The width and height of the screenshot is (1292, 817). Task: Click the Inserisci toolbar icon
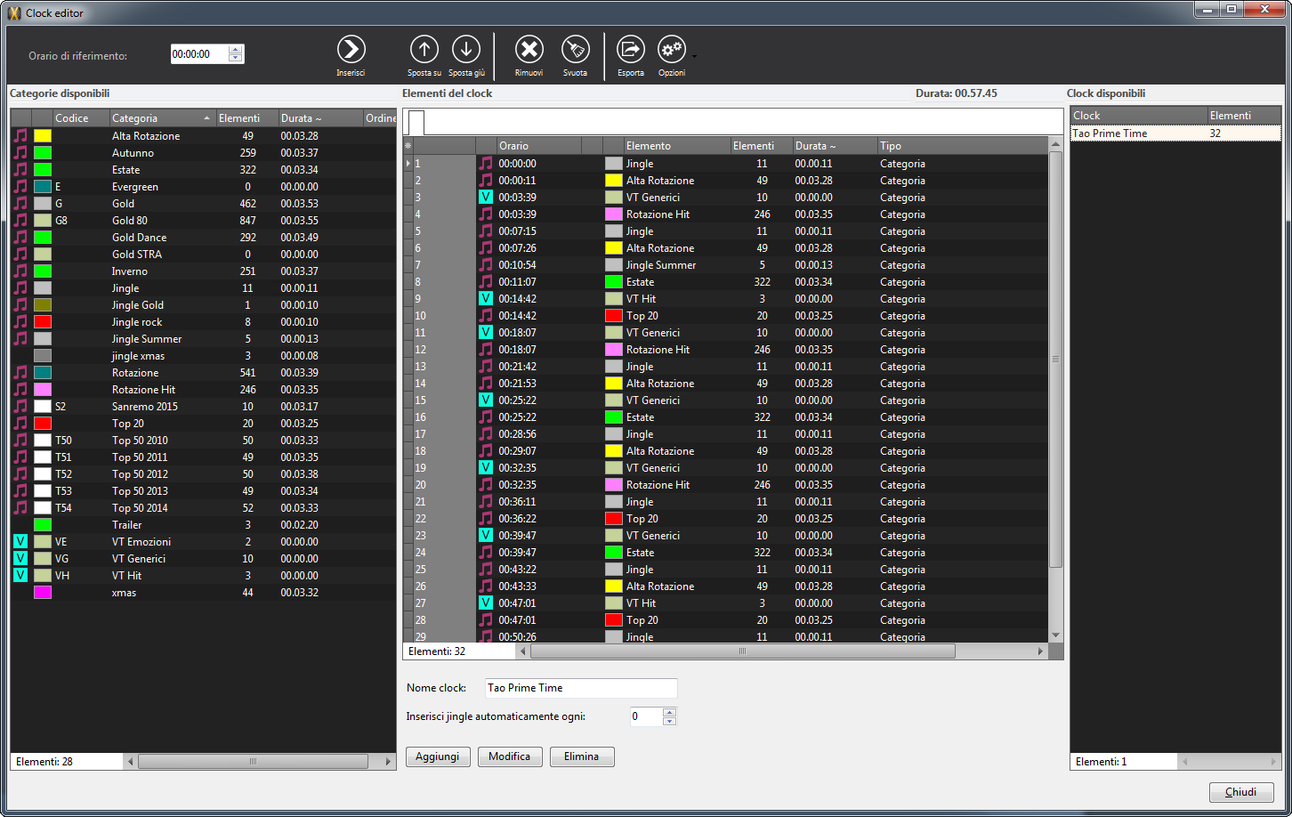coord(351,50)
